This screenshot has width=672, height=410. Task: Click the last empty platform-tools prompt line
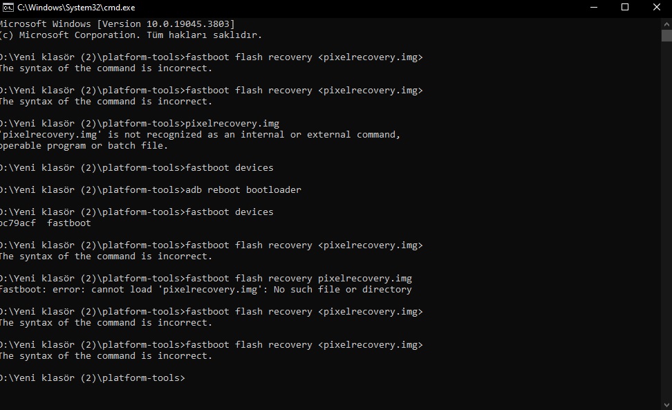click(93, 378)
